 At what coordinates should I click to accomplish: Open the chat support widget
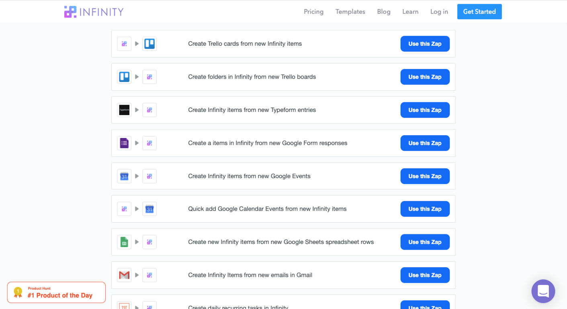[x=543, y=291]
